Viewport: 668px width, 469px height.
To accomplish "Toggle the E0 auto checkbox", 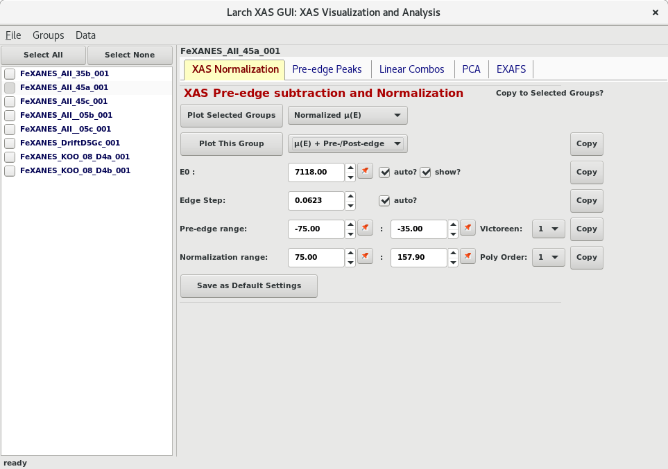I will pos(384,172).
